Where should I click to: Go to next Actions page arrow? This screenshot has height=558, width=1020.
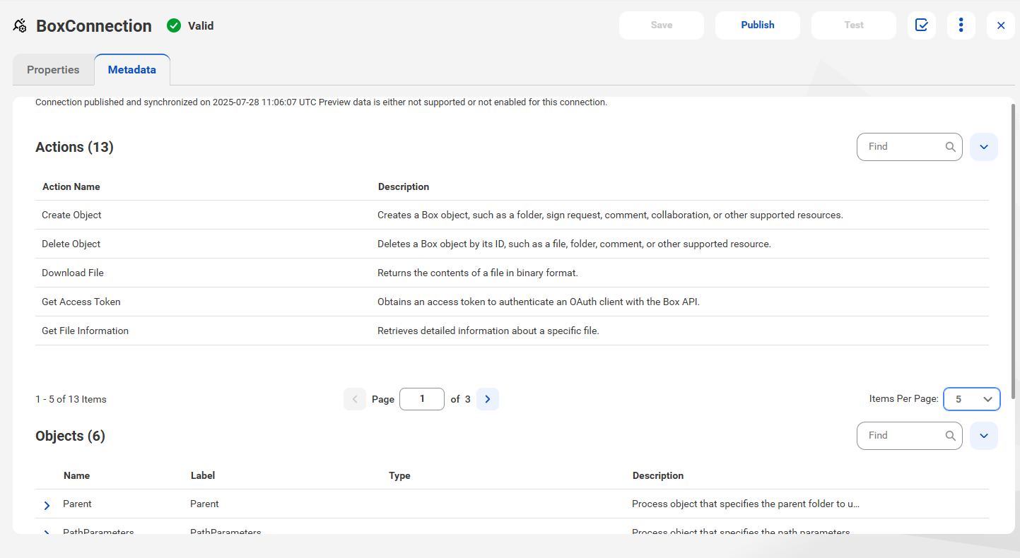coord(488,399)
